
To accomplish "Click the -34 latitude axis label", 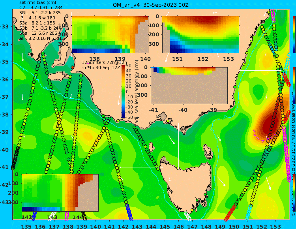I will [4, 44].
